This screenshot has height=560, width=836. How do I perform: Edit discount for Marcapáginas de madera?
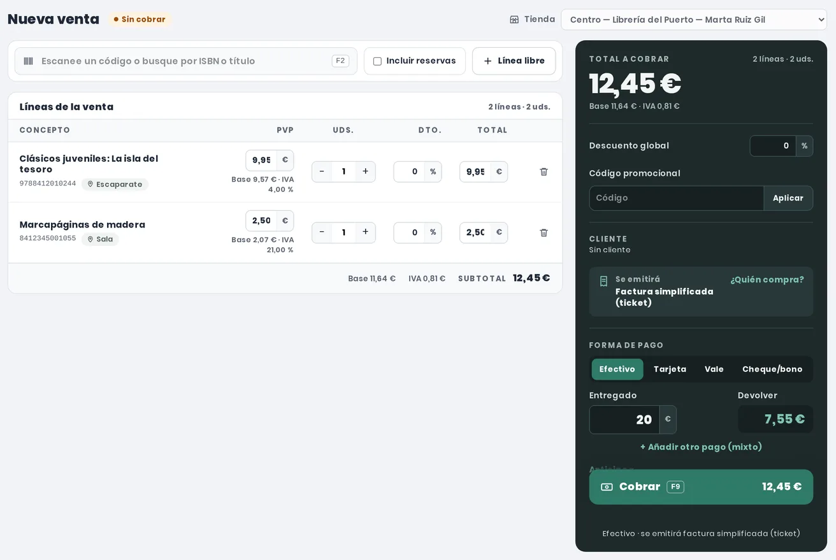(409, 233)
